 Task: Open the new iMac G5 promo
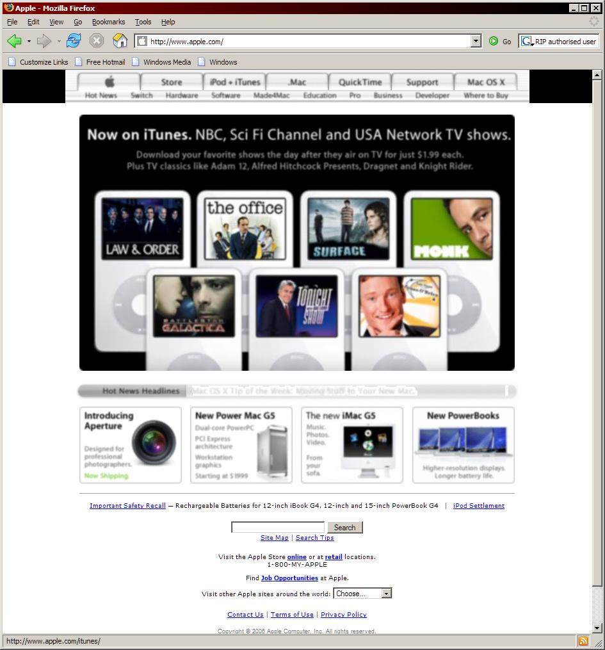[352, 445]
